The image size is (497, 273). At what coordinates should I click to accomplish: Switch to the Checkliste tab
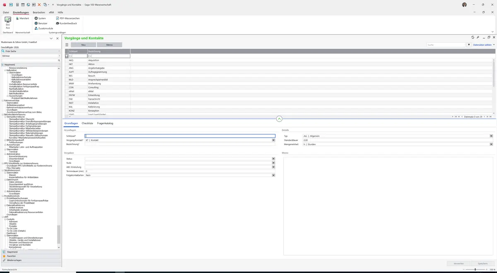click(87, 123)
